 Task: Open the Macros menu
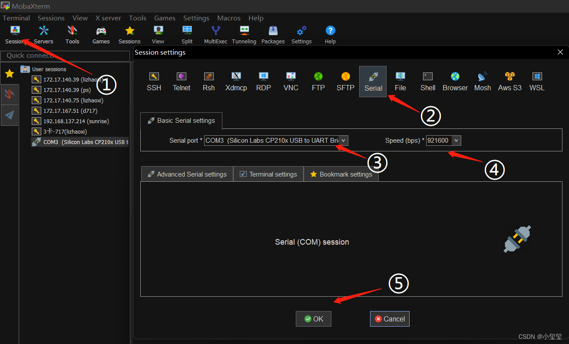pyautogui.click(x=229, y=18)
